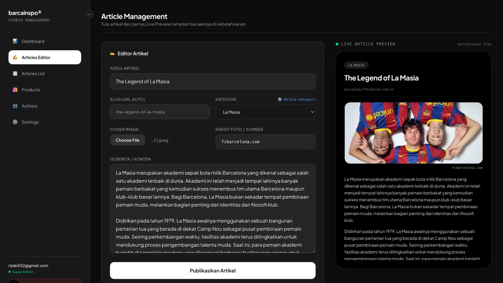
Task: Click the Settings gear icon in sidebar
Action: tap(15, 122)
